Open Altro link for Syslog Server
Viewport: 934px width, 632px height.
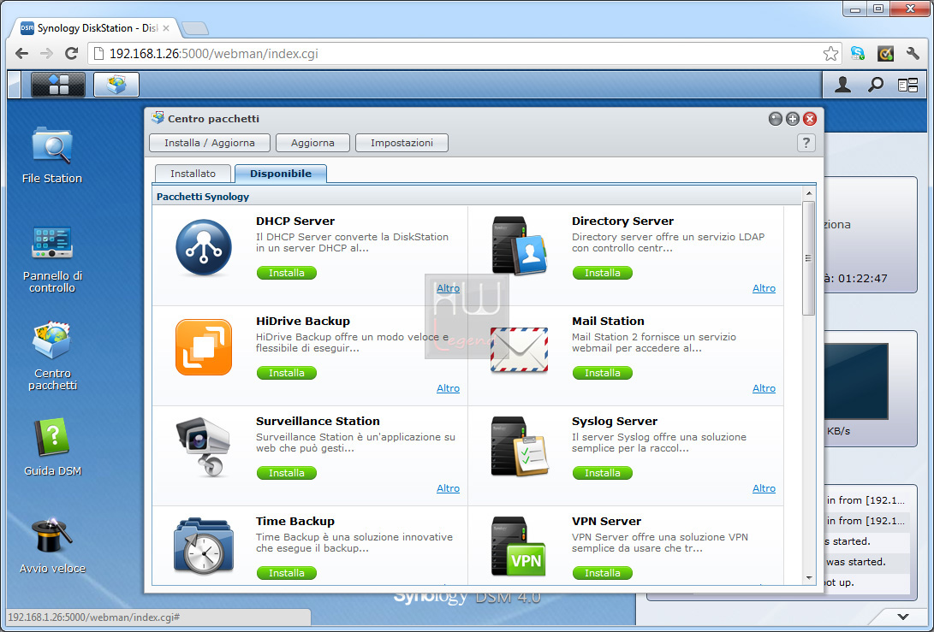pyautogui.click(x=764, y=488)
